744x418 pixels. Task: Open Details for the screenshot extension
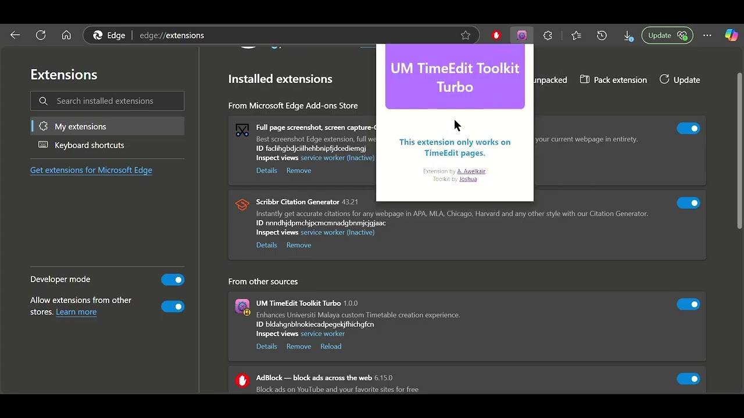pos(267,171)
